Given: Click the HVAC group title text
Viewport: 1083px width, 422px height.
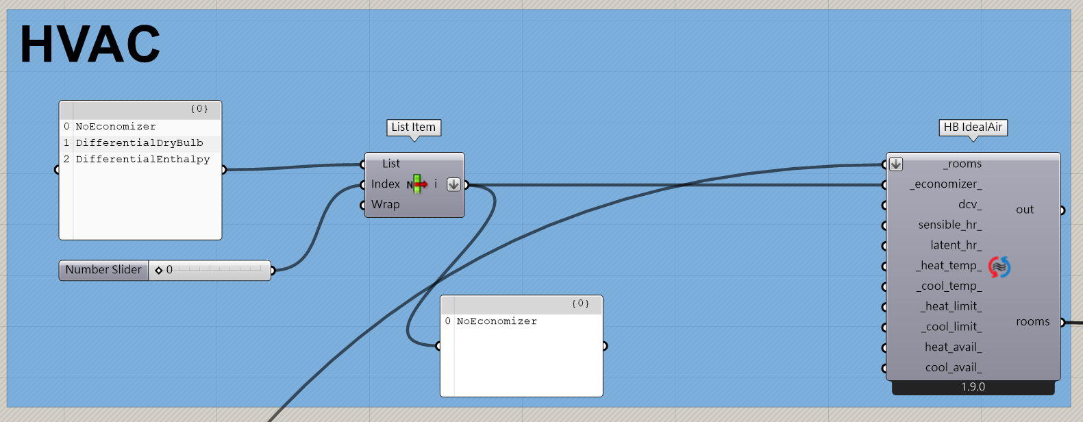Looking at the screenshot, I should [x=90, y=45].
